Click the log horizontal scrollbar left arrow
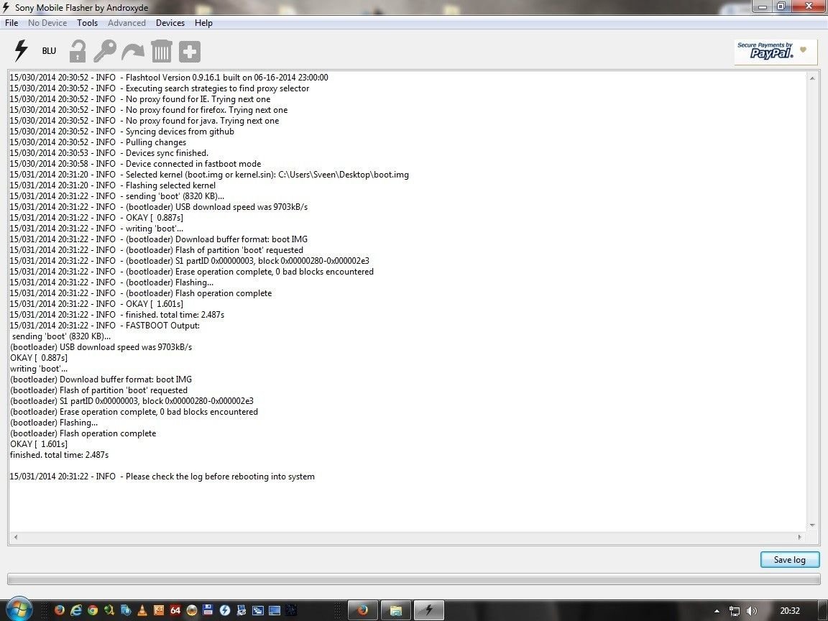828x621 pixels. [16, 537]
